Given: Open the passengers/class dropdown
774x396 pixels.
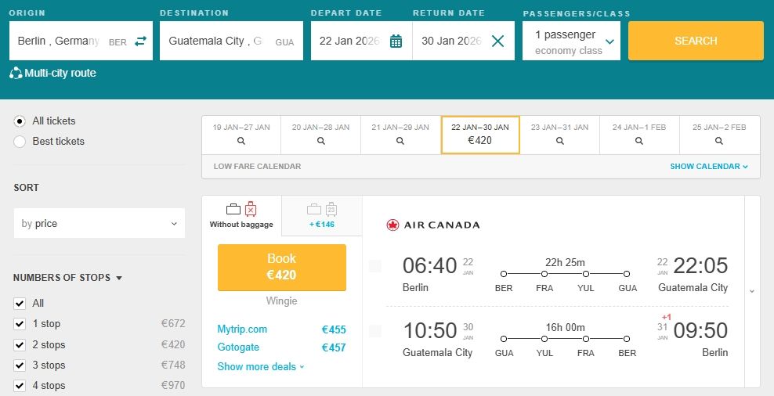Looking at the screenshot, I should 571,41.
